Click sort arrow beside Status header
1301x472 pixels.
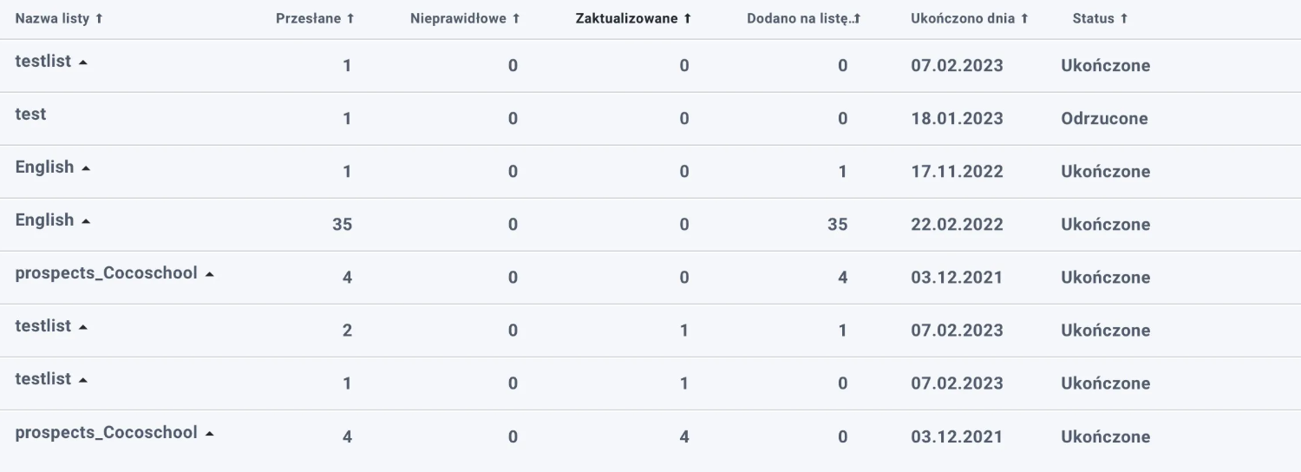[1124, 19]
